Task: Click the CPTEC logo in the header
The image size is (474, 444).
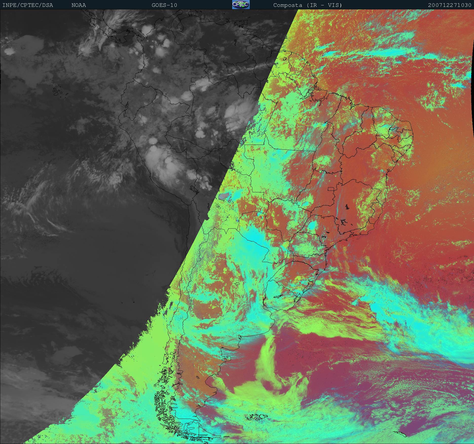Action: click(x=241, y=5)
